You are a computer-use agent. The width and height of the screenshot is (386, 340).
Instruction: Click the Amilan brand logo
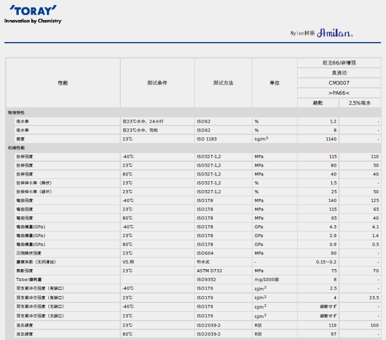pos(337,33)
